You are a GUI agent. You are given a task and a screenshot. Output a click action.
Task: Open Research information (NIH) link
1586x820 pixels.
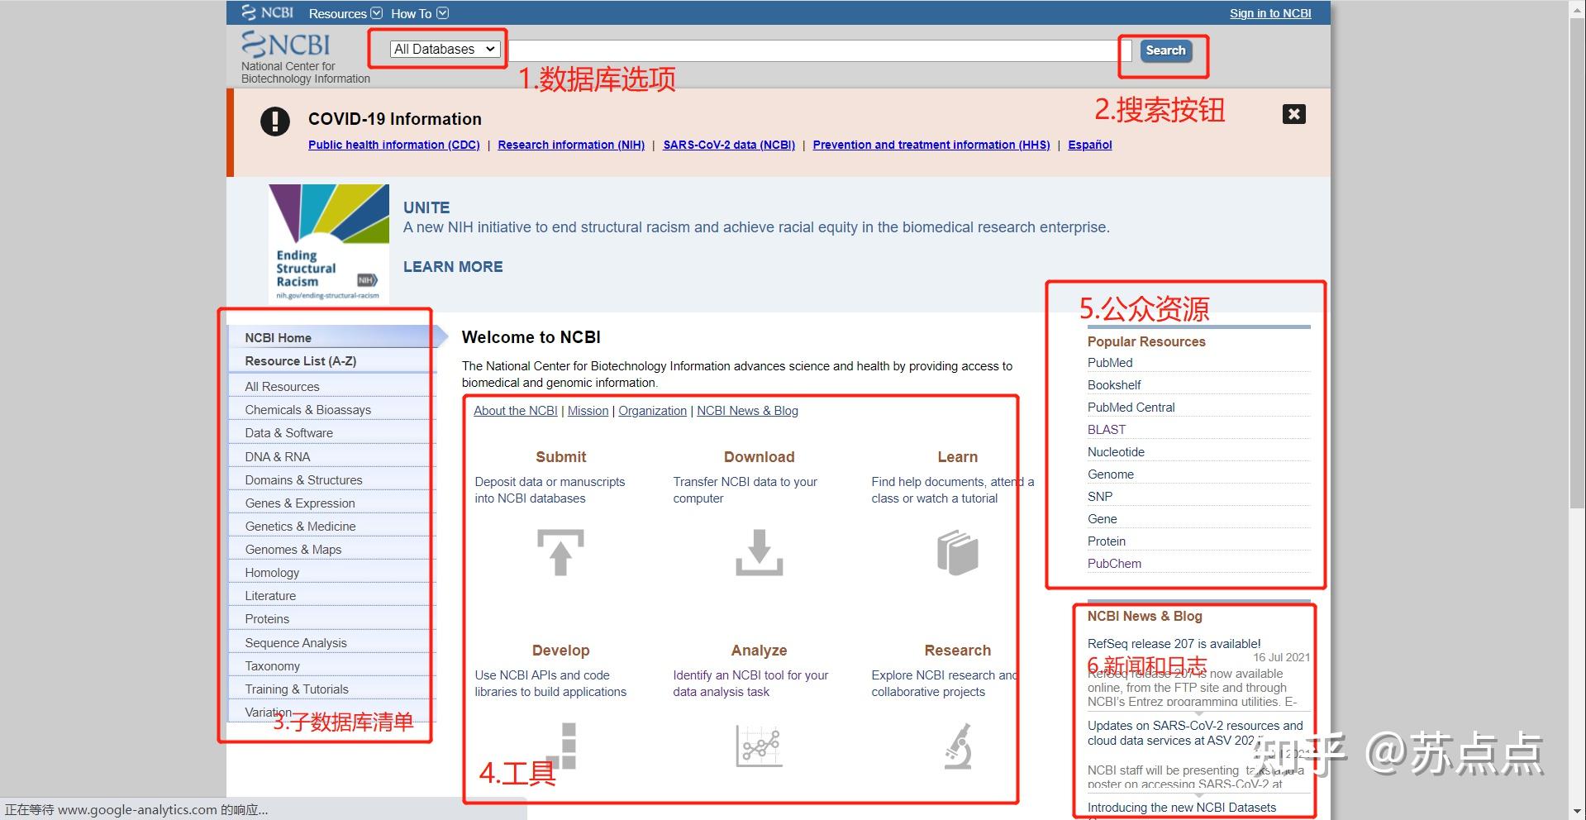[571, 145]
